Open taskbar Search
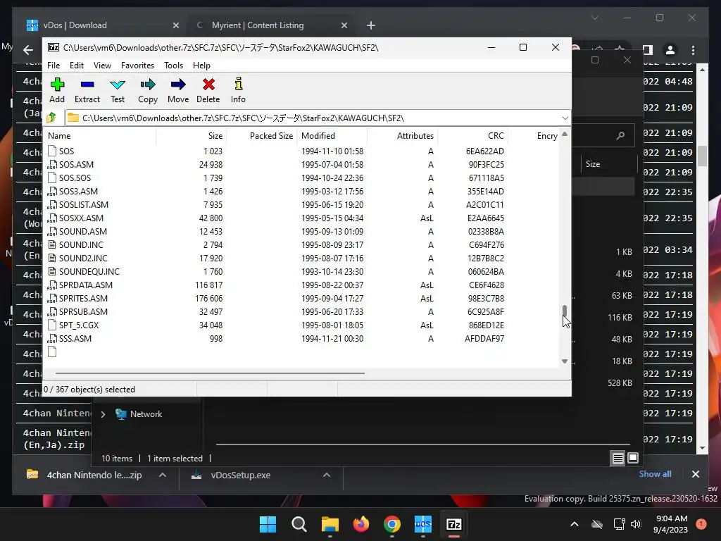The width and height of the screenshot is (721, 541). click(x=299, y=524)
